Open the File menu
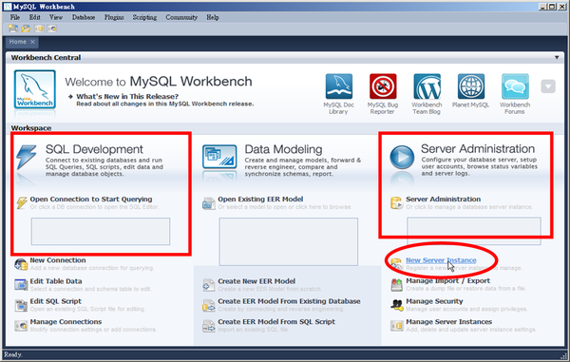570x362 pixels. [15, 17]
